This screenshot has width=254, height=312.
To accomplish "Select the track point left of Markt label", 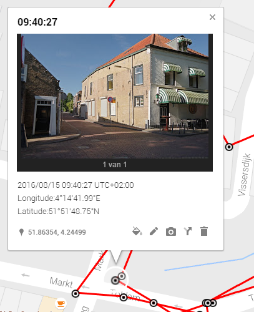I will click(76, 294).
